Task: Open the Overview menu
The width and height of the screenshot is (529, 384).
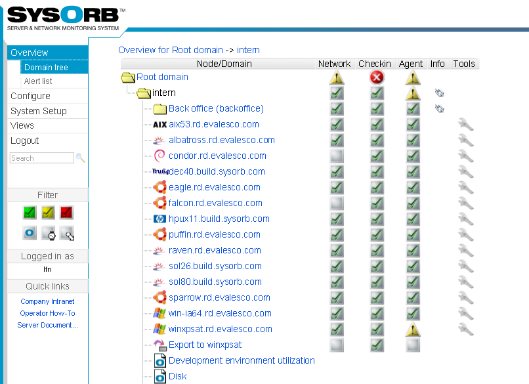Action: click(x=47, y=53)
